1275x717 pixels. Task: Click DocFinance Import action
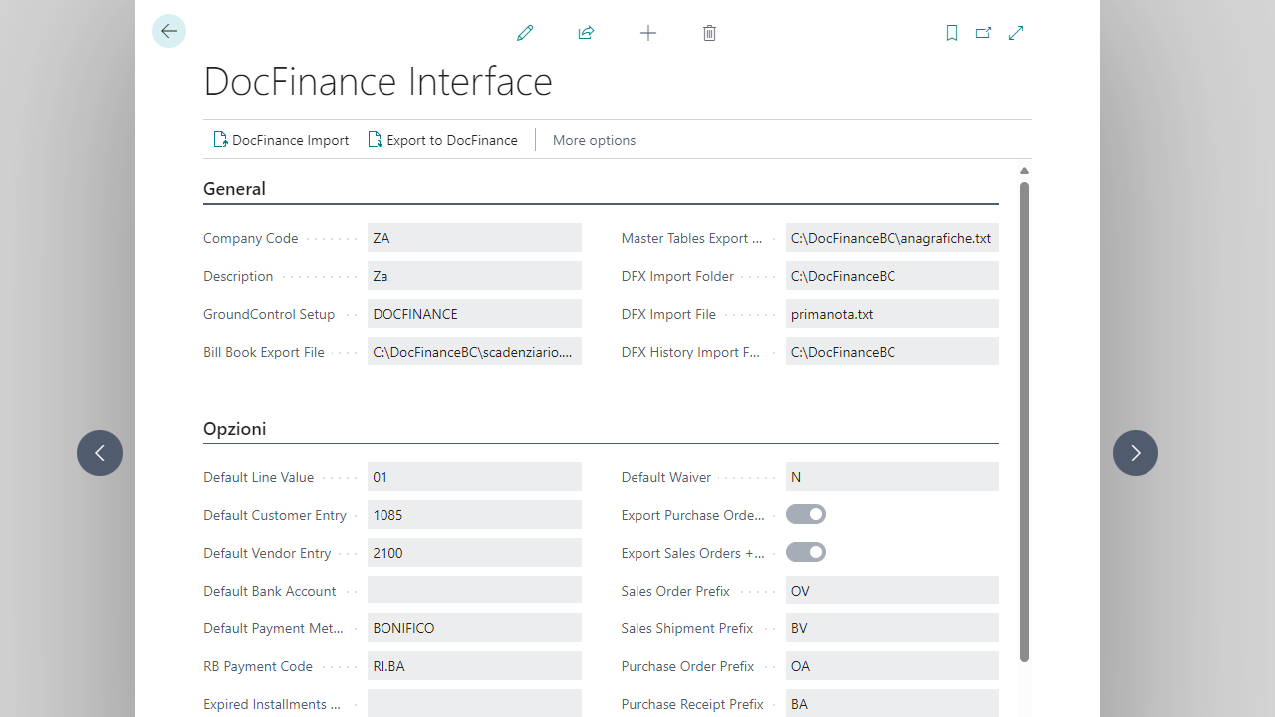281,140
